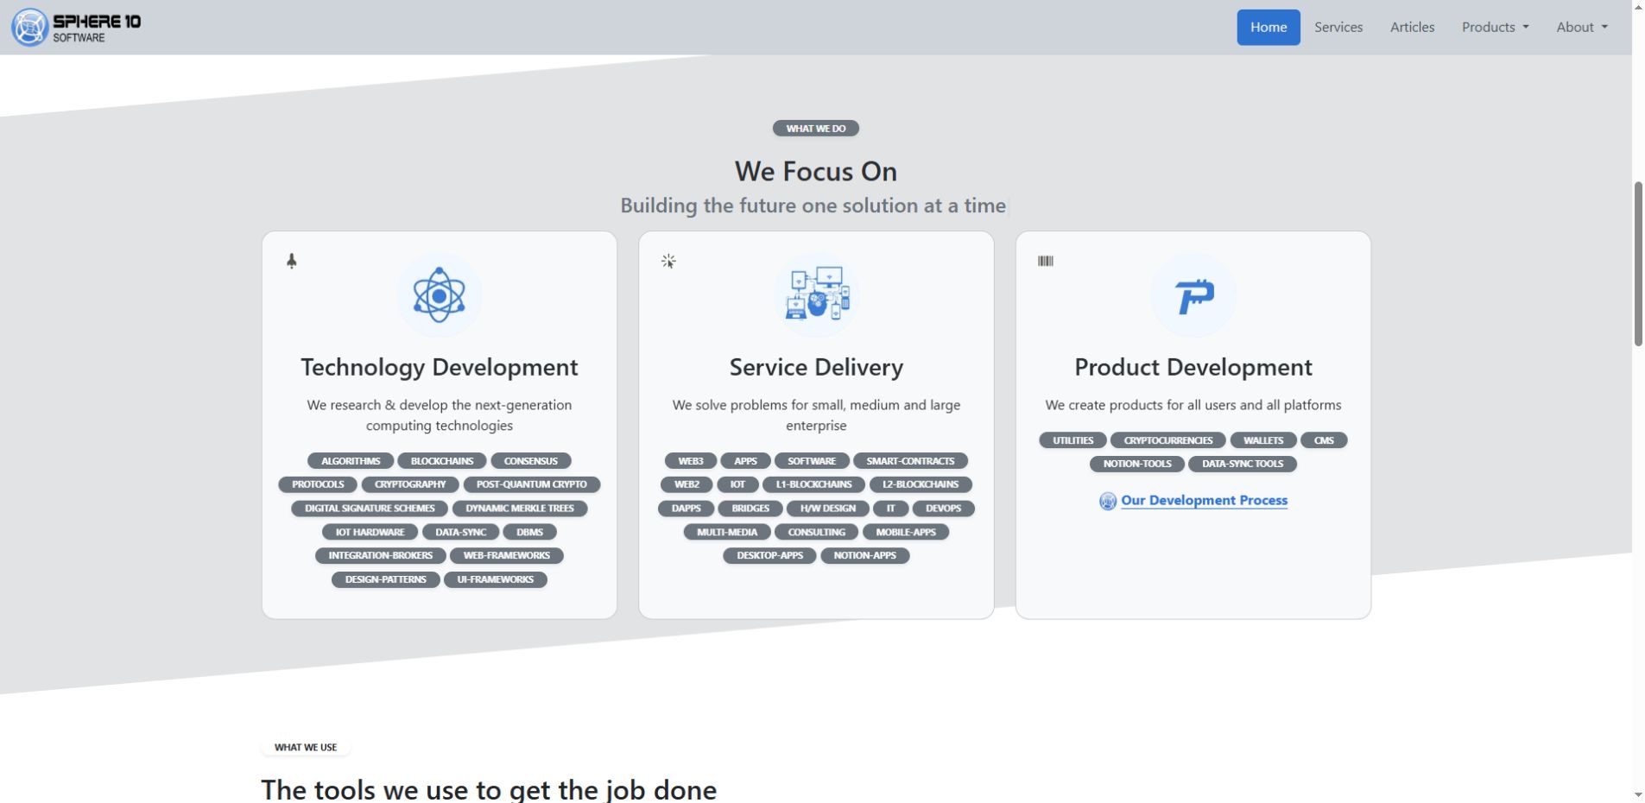Select the ALGORITHMS tag
This screenshot has height=803, width=1645.
[x=351, y=461]
